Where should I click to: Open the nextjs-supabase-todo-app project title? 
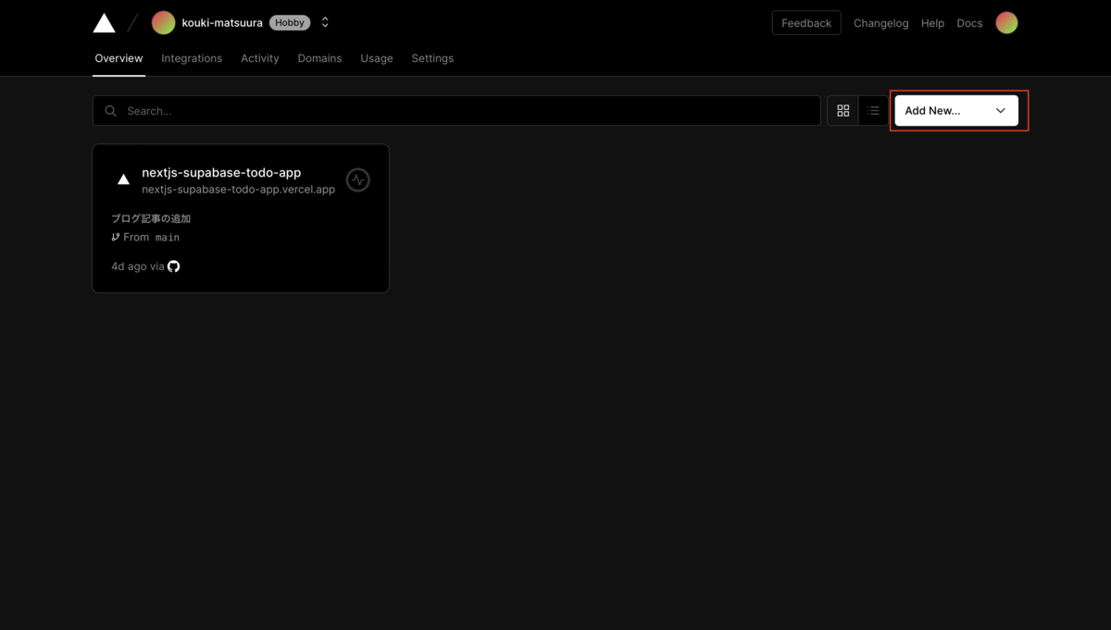pyautogui.click(x=221, y=172)
